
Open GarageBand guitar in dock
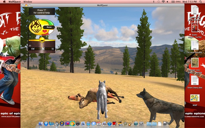tap(131, 124)
